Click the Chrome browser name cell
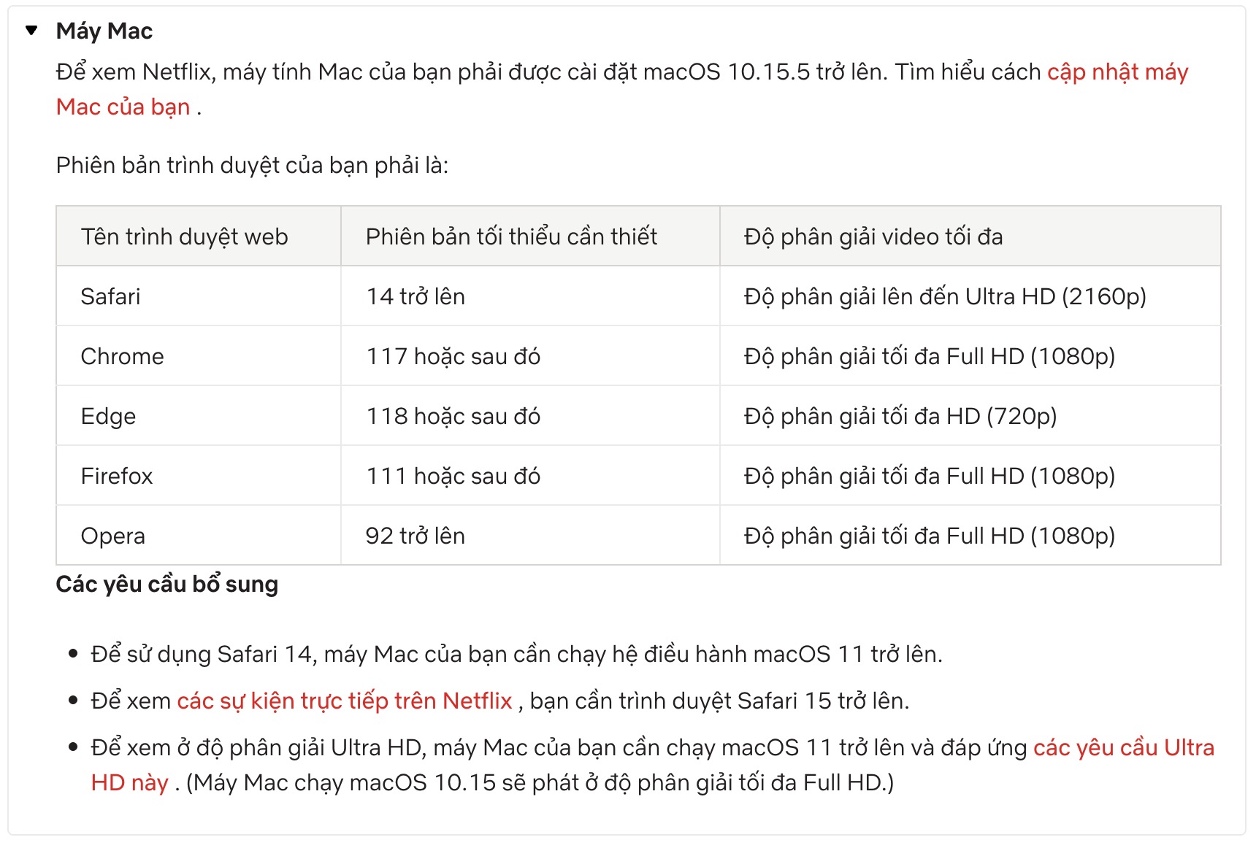The image size is (1256, 848). point(199,356)
